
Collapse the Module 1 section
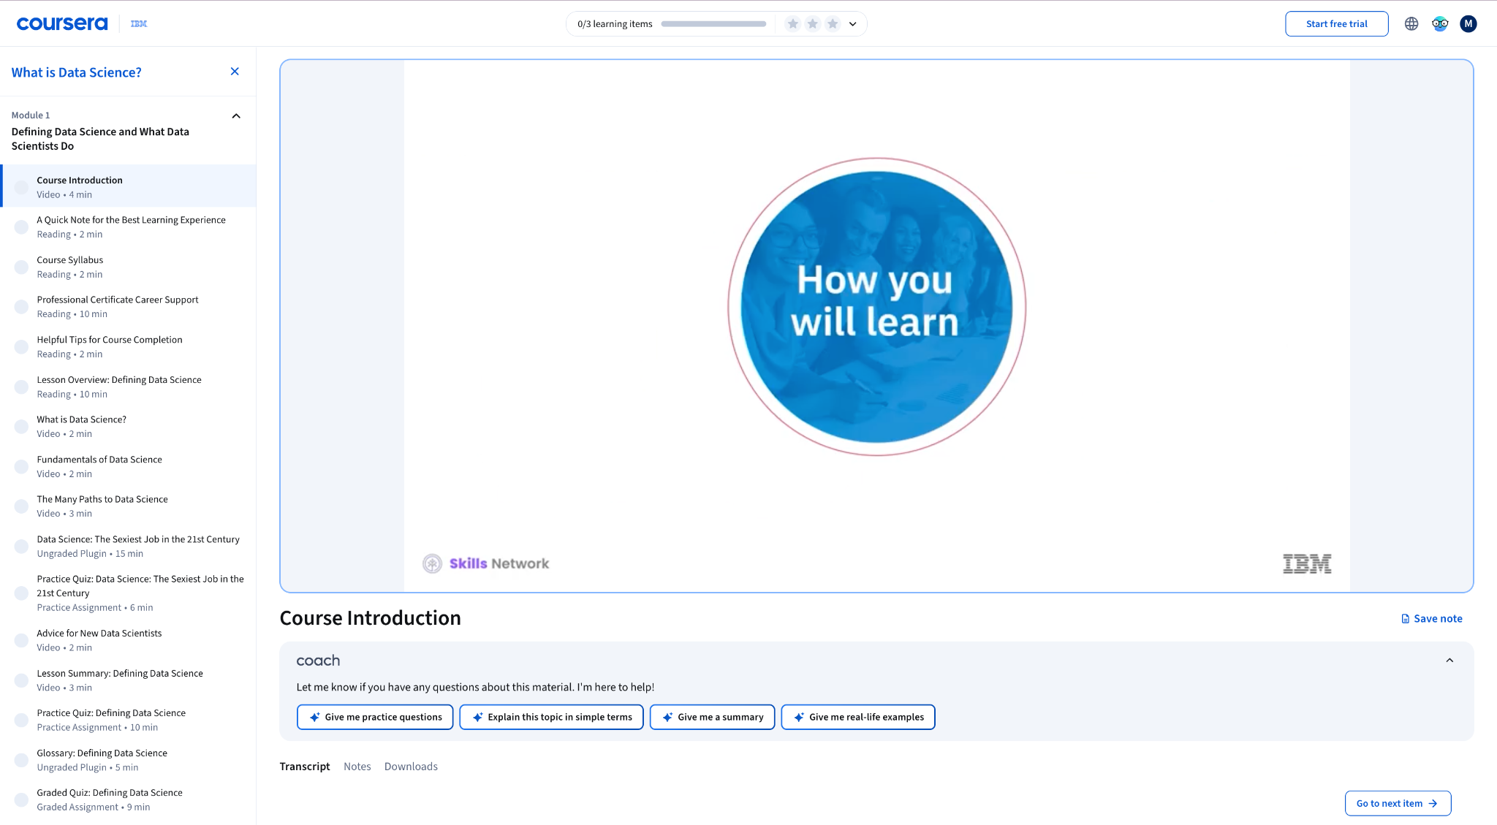pos(235,115)
